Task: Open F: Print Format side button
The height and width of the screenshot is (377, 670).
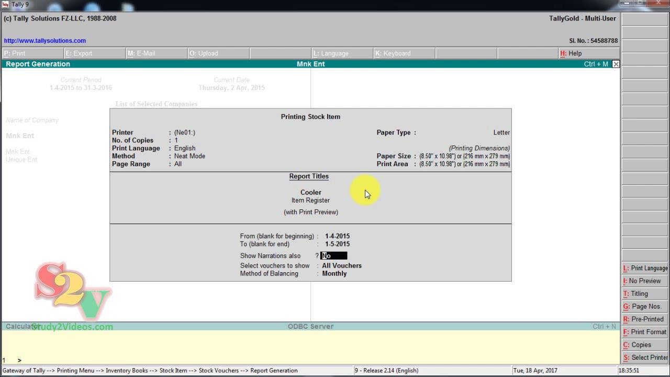Action: (x=645, y=332)
